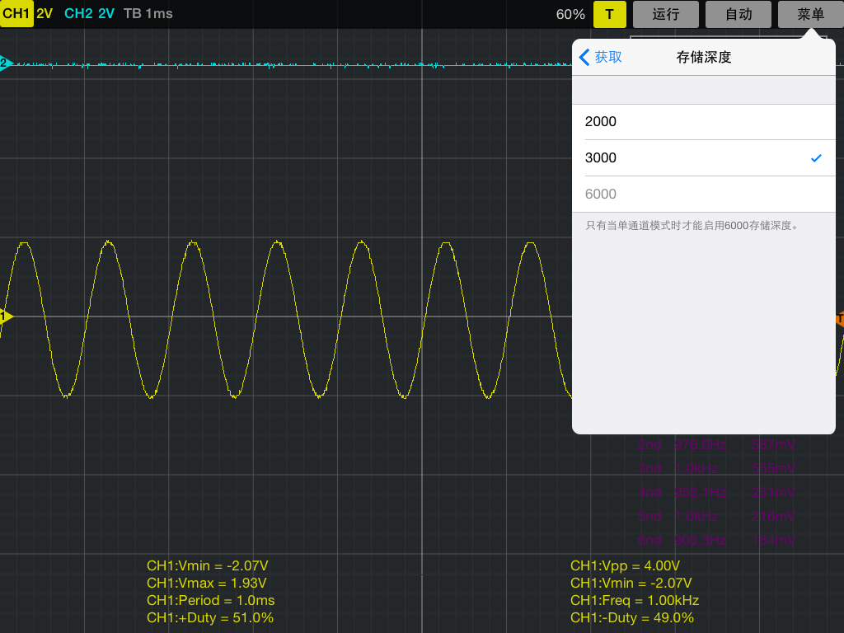Tap the orange trigger level marker
The height and width of the screenshot is (633, 844).
click(838, 319)
